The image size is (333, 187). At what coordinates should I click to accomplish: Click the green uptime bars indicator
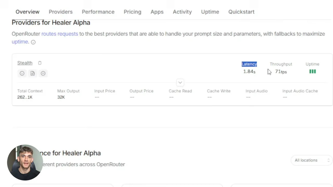pyautogui.click(x=312, y=71)
